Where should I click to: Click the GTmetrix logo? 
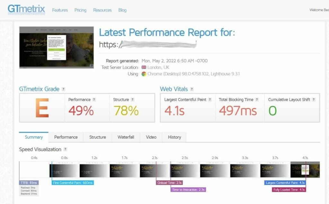pyautogui.click(x=26, y=9)
